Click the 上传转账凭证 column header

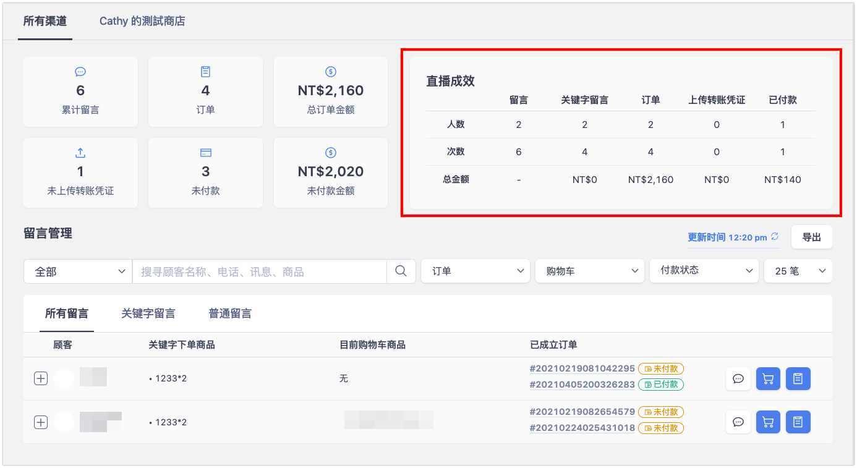click(x=717, y=100)
